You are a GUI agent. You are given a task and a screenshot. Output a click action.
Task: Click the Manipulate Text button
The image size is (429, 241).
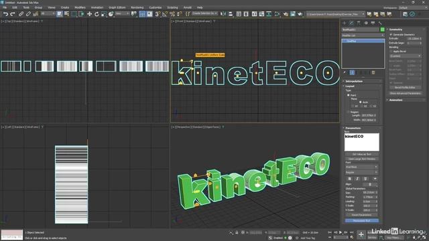click(362, 221)
